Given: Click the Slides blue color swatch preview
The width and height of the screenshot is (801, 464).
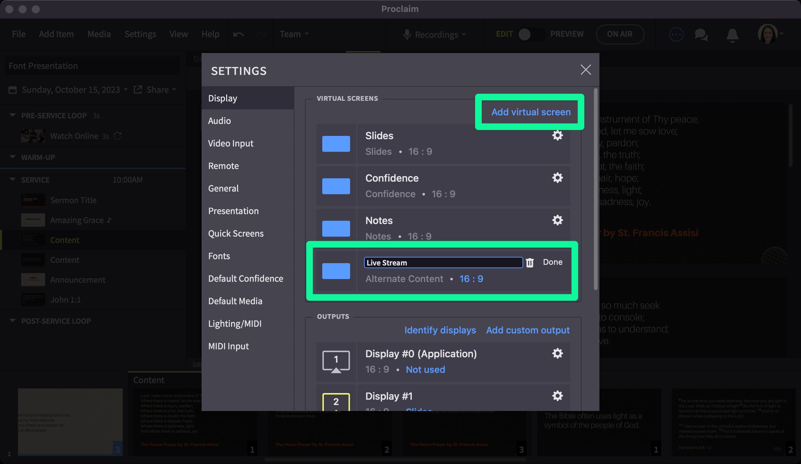Looking at the screenshot, I should 336,143.
